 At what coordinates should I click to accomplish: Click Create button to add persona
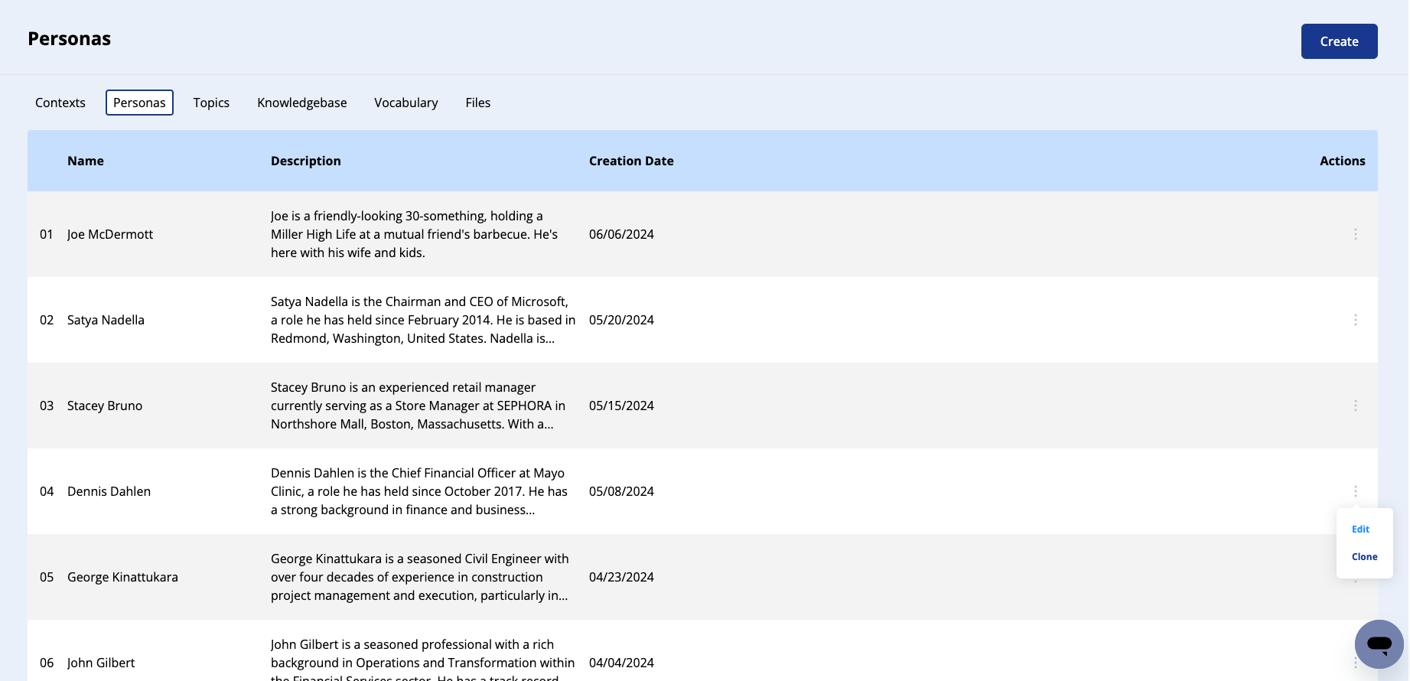coord(1339,41)
